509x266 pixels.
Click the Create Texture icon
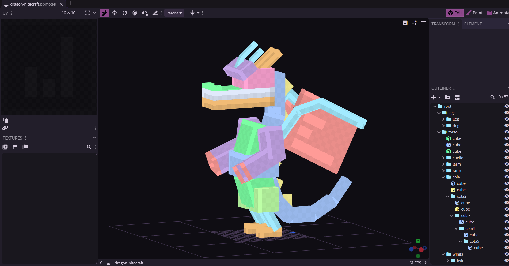pos(15,147)
